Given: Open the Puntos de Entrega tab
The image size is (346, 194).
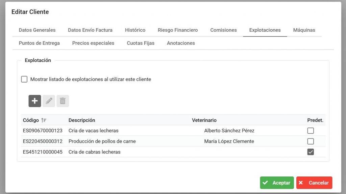Looking at the screenshot, I should pyautogui.click(x=40, y=43).
